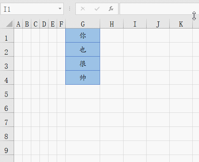Select empty cell I1
The image size is (199, 162).
135,36
